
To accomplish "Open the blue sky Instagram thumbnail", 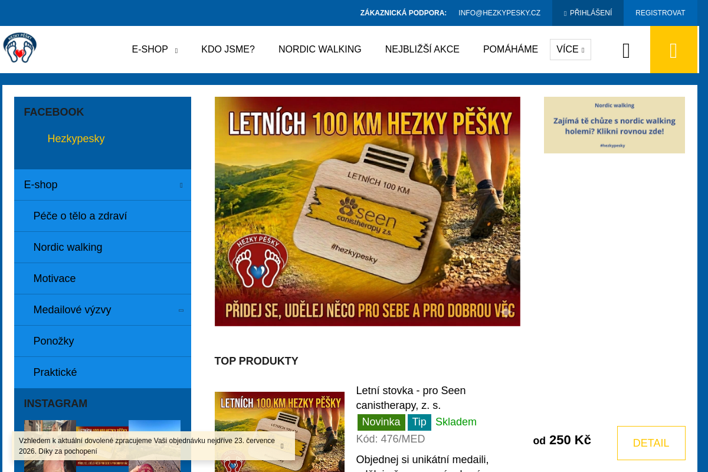I will coord(155,446).
